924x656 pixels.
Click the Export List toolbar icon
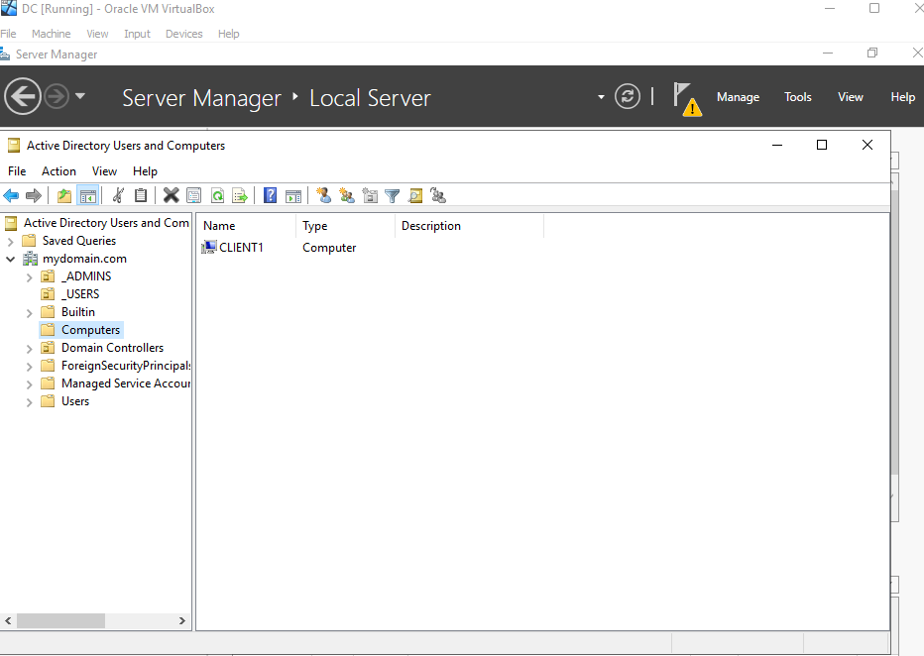[240, 195]
